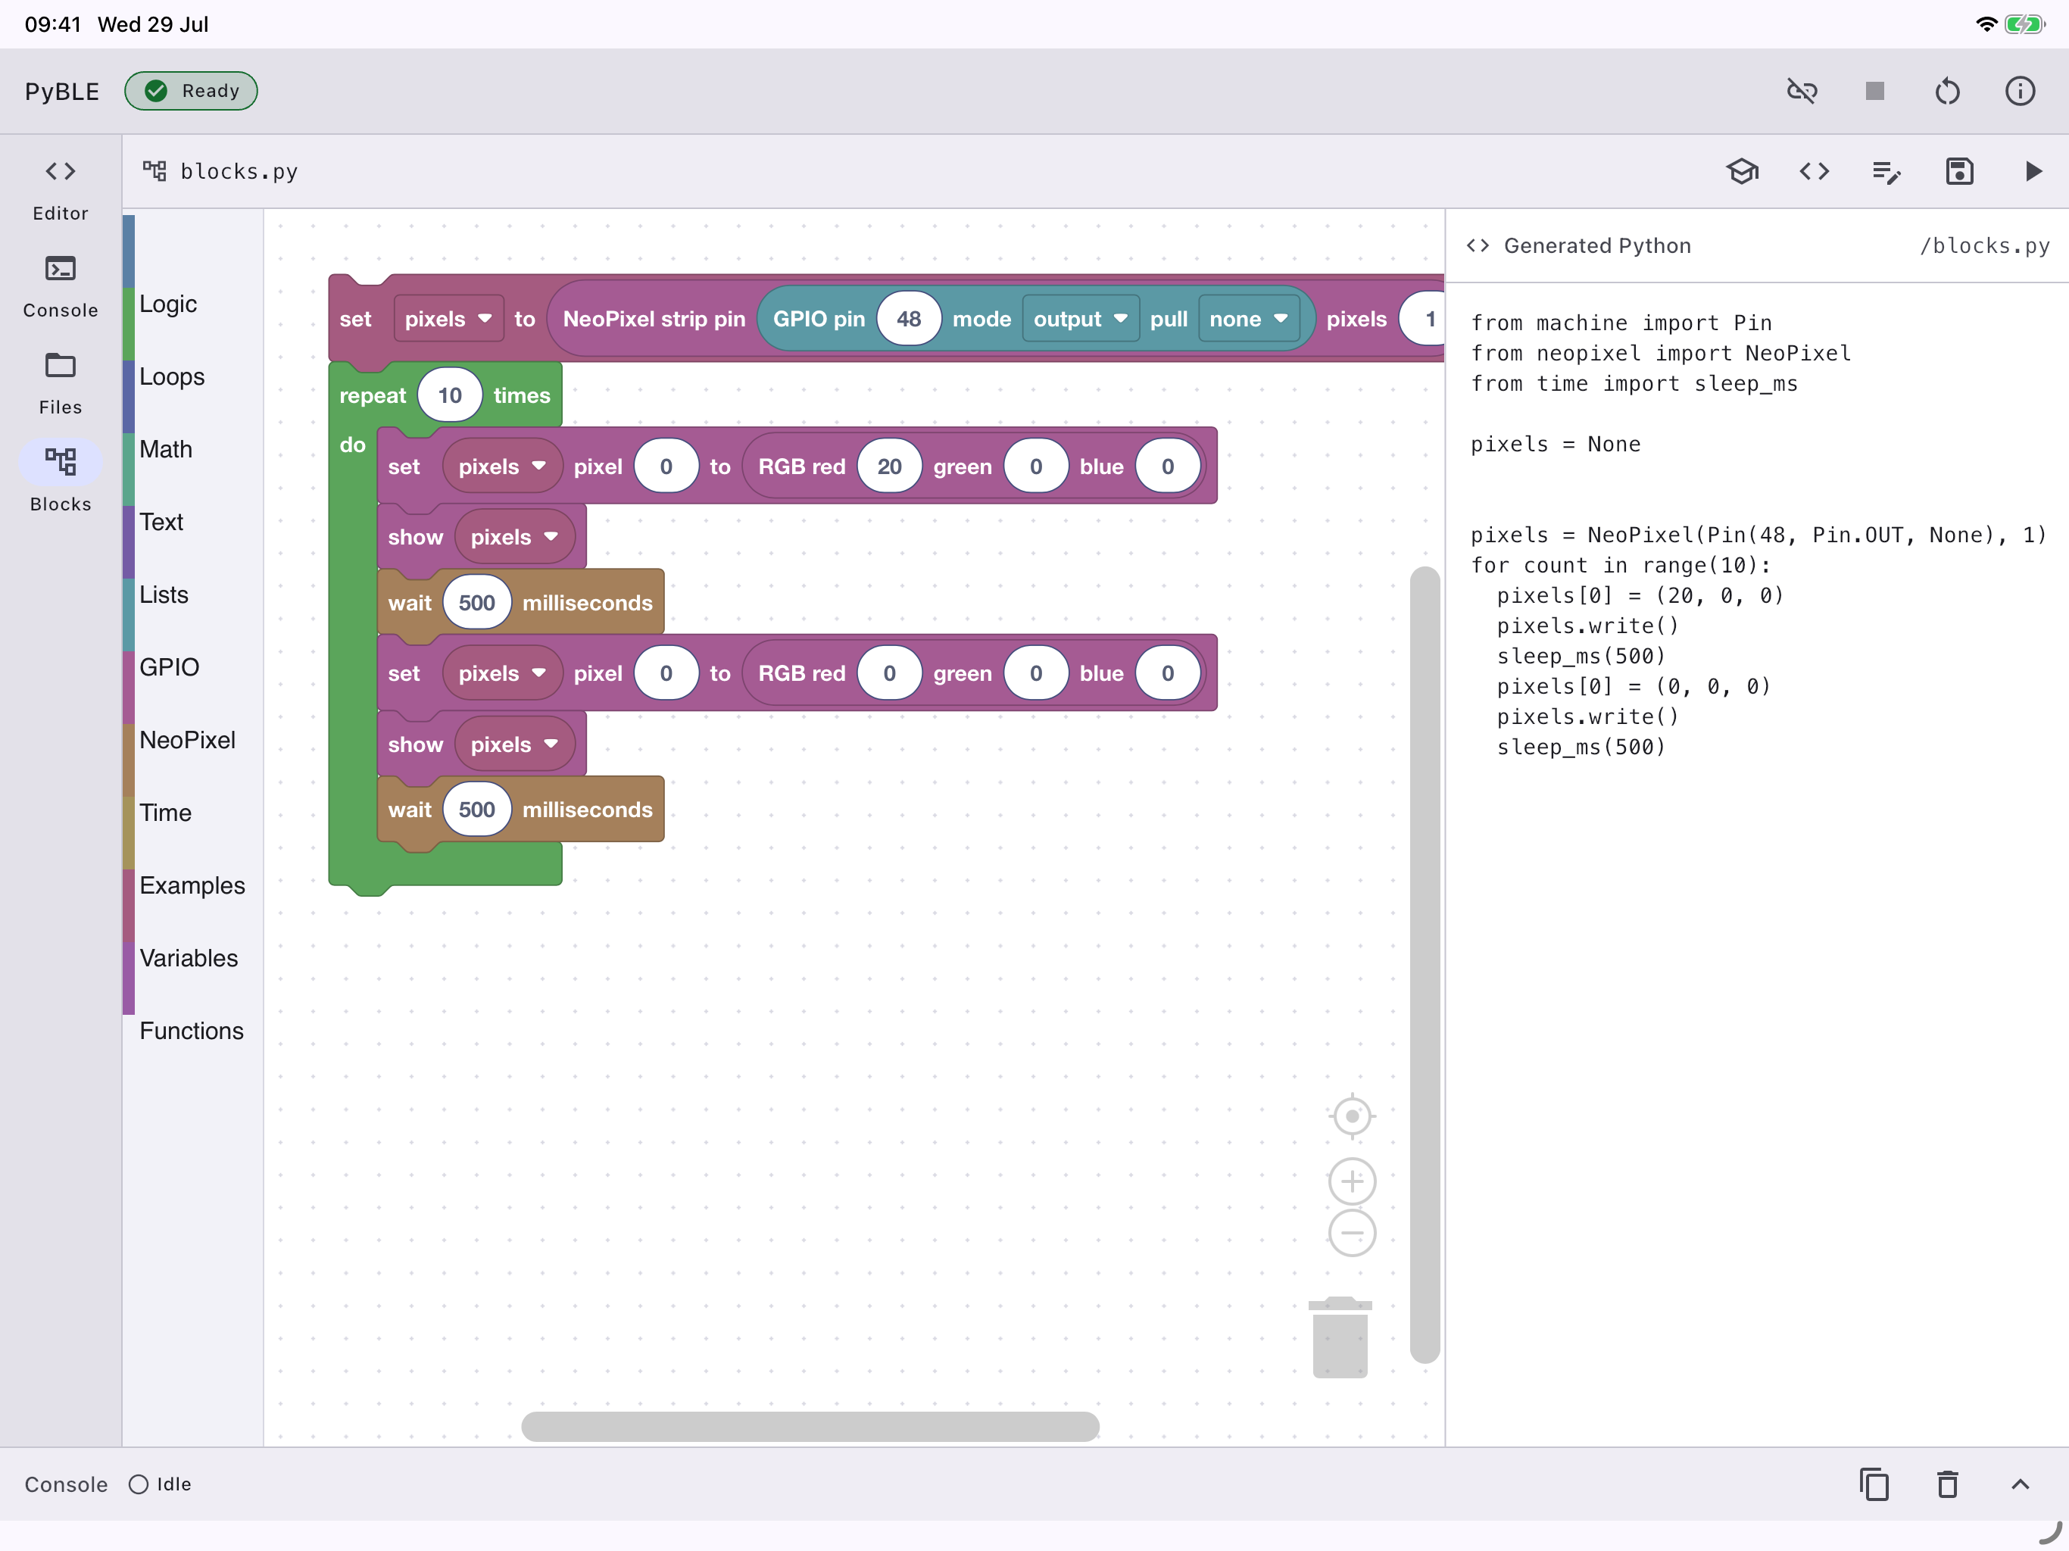Click the blocks.py file icon in the title bar
Image resolution: width=2069 pixels, height=1551 pixels.
click(154, 171)
